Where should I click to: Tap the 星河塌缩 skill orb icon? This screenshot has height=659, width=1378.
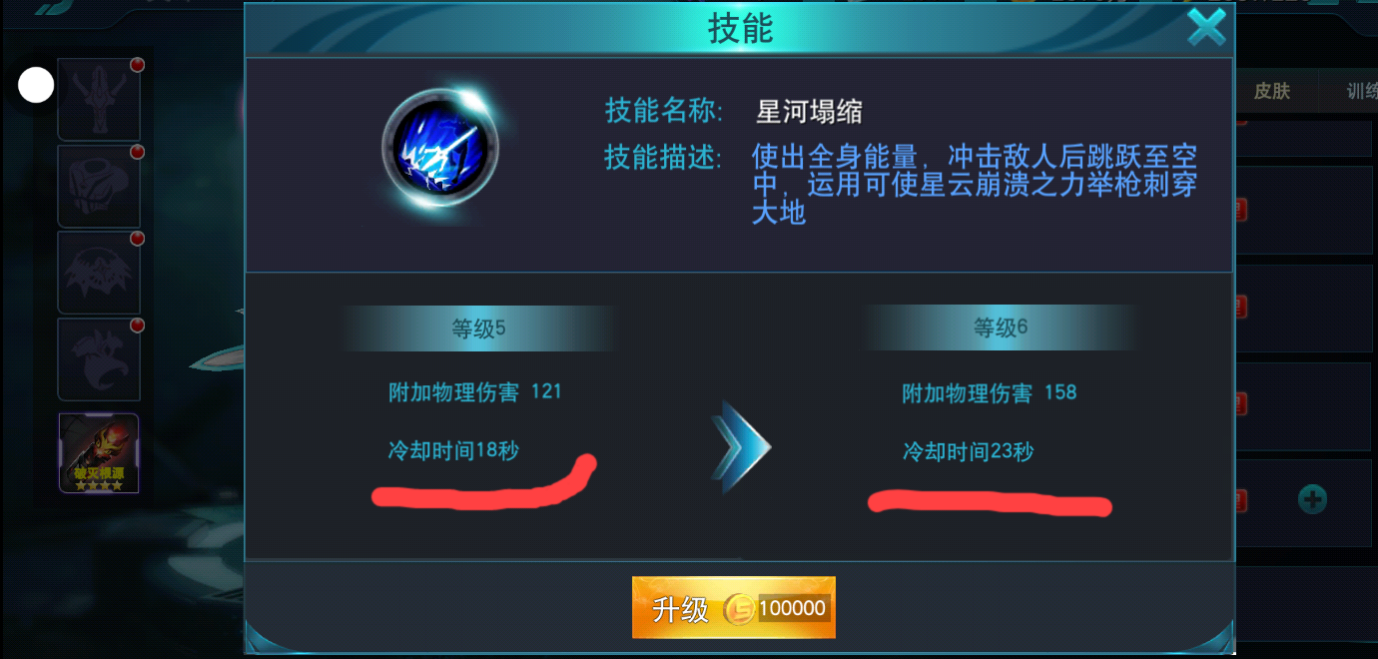coord(440,149)
